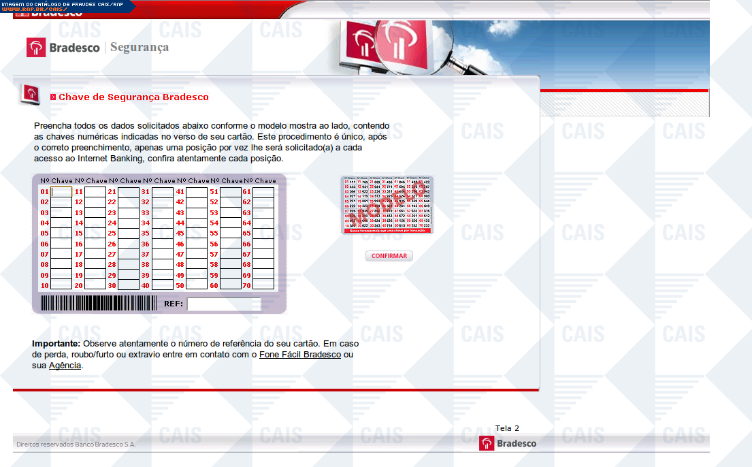Click the card icon beside the section heading
This screenshot has width=752, height=467.
pyautogui.click(x=30, y=94)
